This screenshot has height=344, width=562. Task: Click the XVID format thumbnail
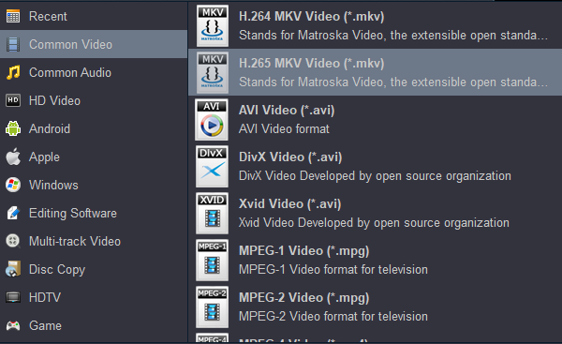click(212, 213)
